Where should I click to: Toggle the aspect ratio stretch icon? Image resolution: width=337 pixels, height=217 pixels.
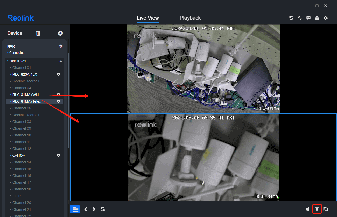(x=317, y=209)
